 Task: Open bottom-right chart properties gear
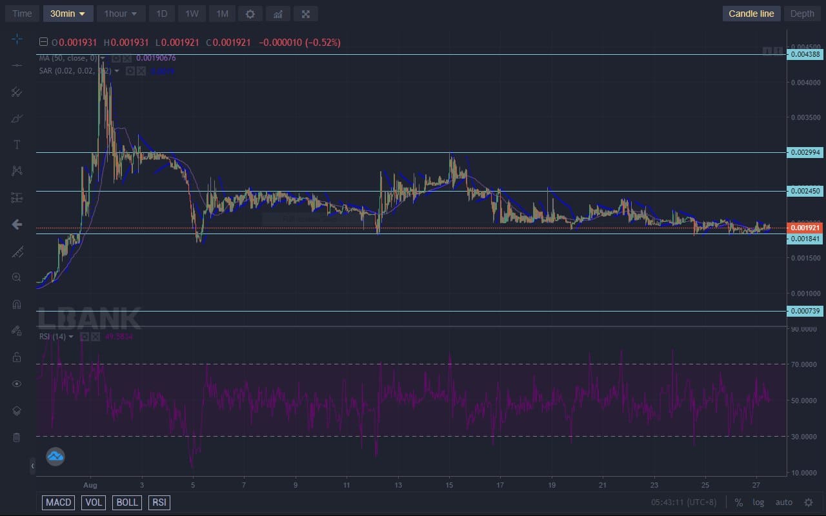809,502
